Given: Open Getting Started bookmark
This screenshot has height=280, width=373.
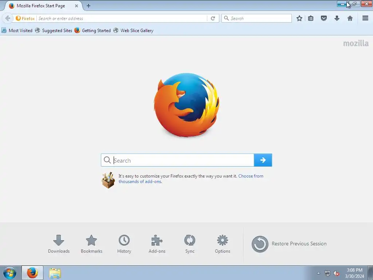Looking at the screenshot, I should [x=93, y=31].
